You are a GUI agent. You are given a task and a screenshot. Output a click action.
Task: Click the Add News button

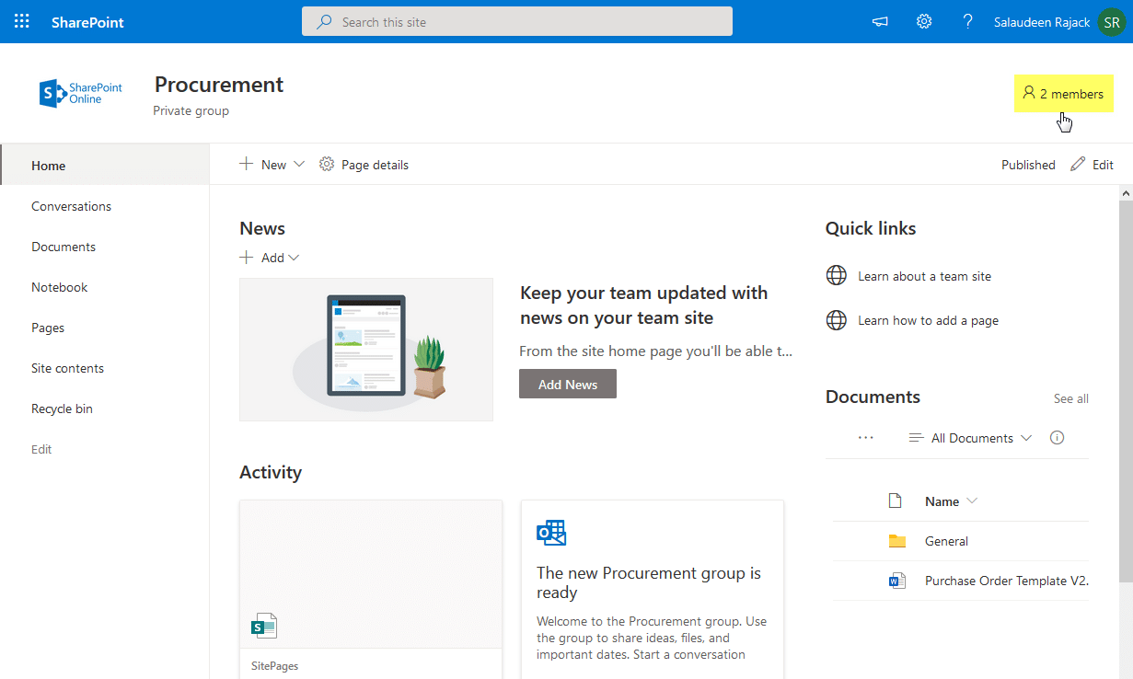[x=567, y=384]
